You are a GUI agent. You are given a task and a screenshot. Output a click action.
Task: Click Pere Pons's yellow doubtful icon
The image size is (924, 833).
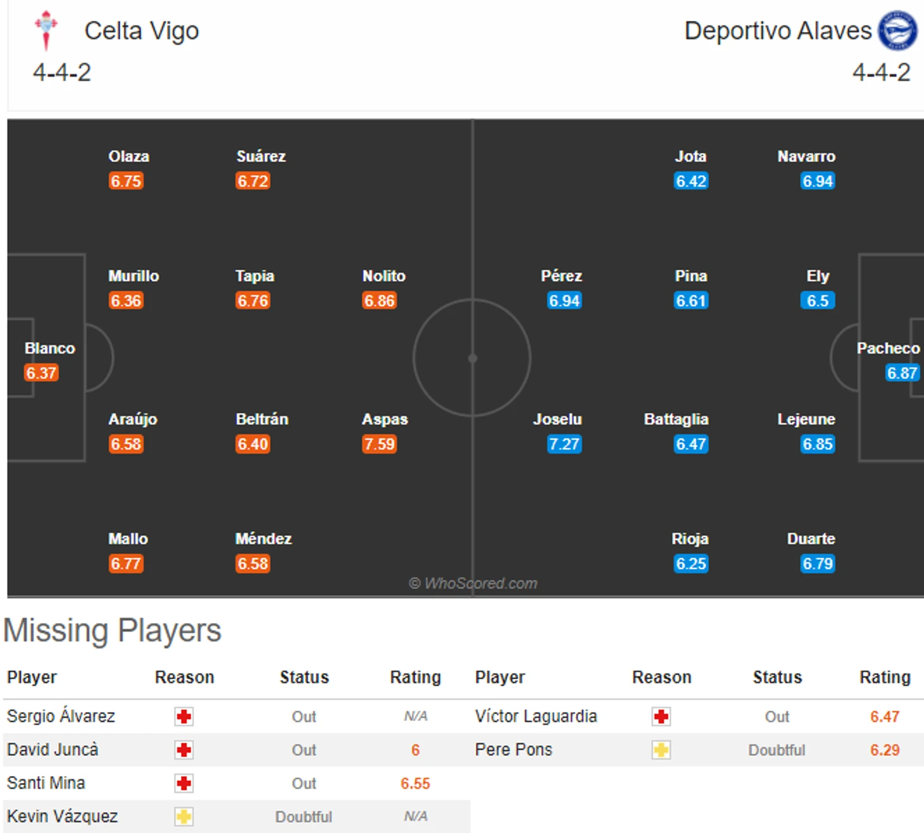[661, 750]
